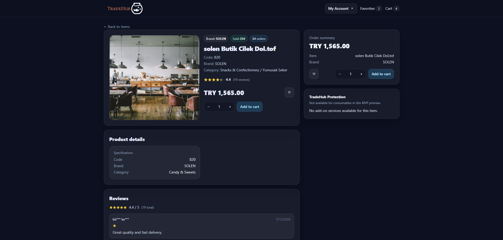The width and height of the screenshot is (503, 240).
Task: Increase quantity with plus in product panel
Action: pos(230,107)
